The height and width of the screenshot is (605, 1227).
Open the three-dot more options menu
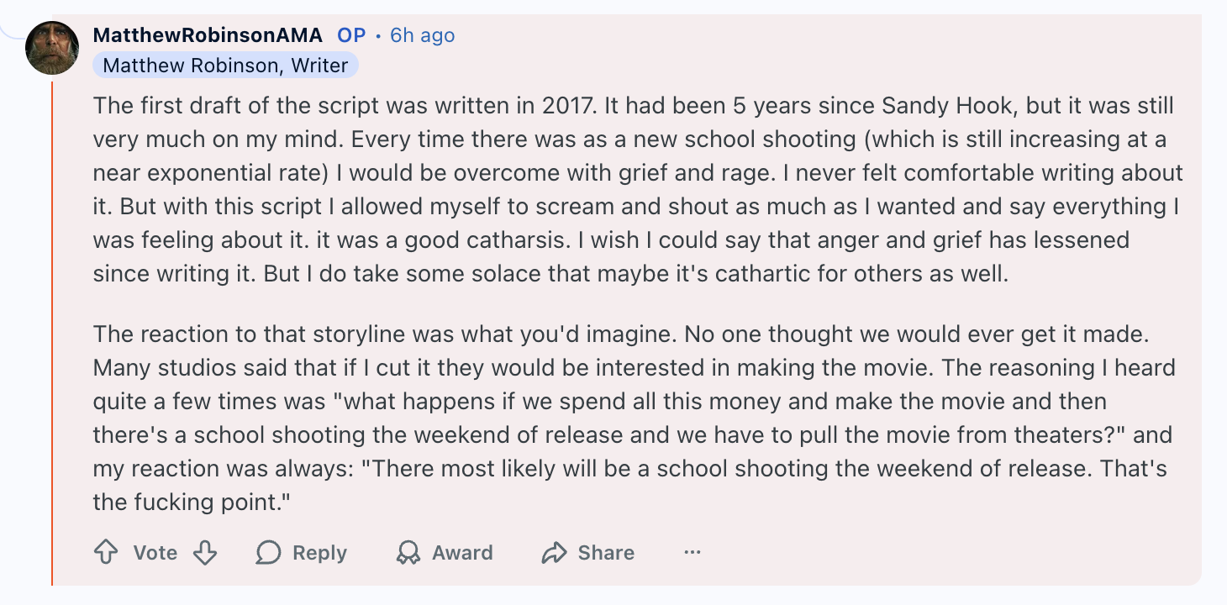pyautogui.click(x=692, y=552)
